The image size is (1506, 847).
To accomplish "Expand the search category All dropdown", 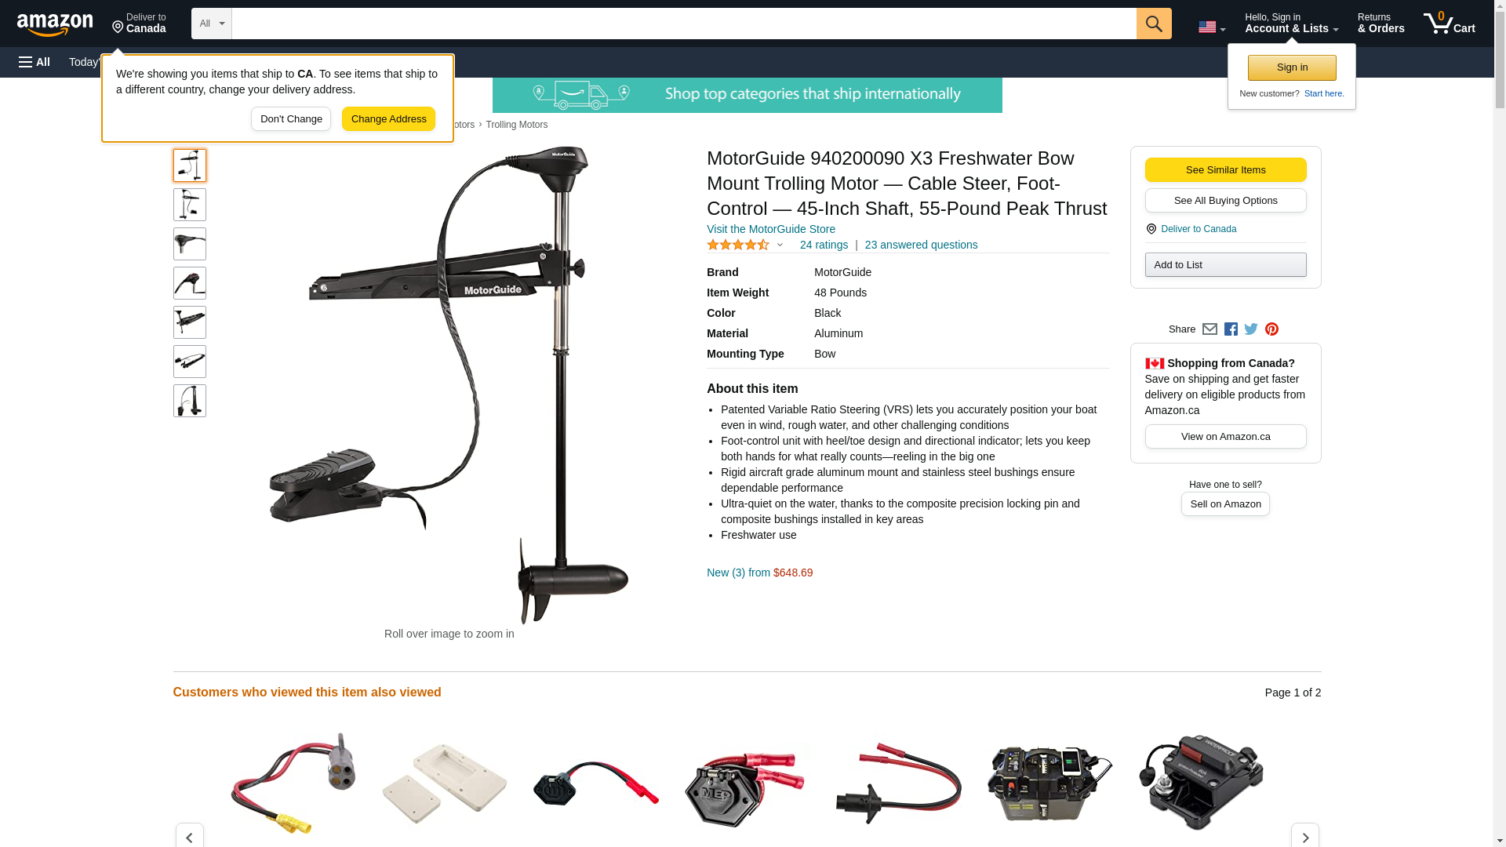I will (x=211, y=24).
